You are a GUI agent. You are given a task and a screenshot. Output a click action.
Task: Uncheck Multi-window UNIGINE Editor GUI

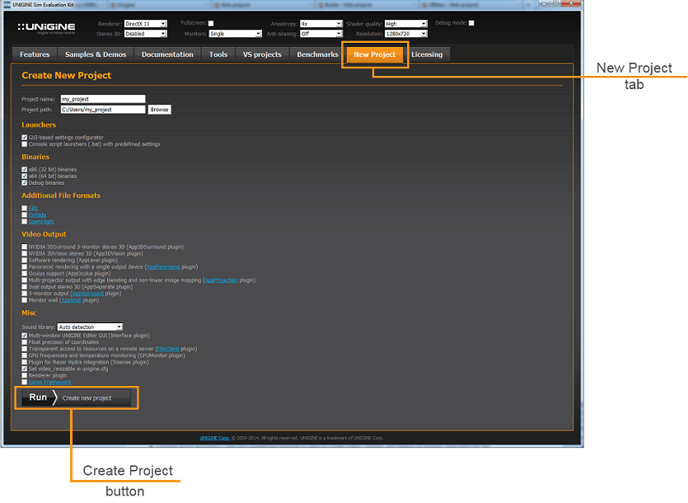(25, 336)
